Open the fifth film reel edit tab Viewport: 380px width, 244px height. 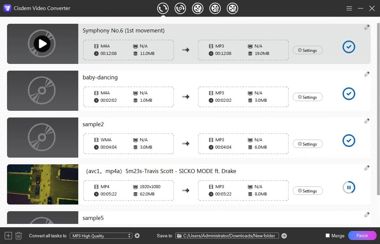232,8
